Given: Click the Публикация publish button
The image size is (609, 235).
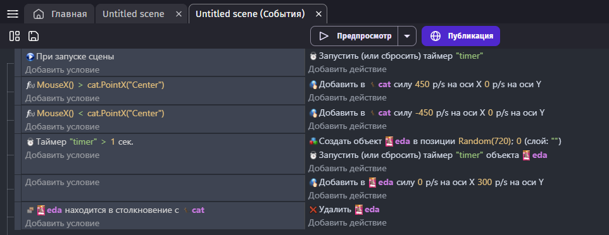Looking at the screenshot, I should [x=461, y=36].
